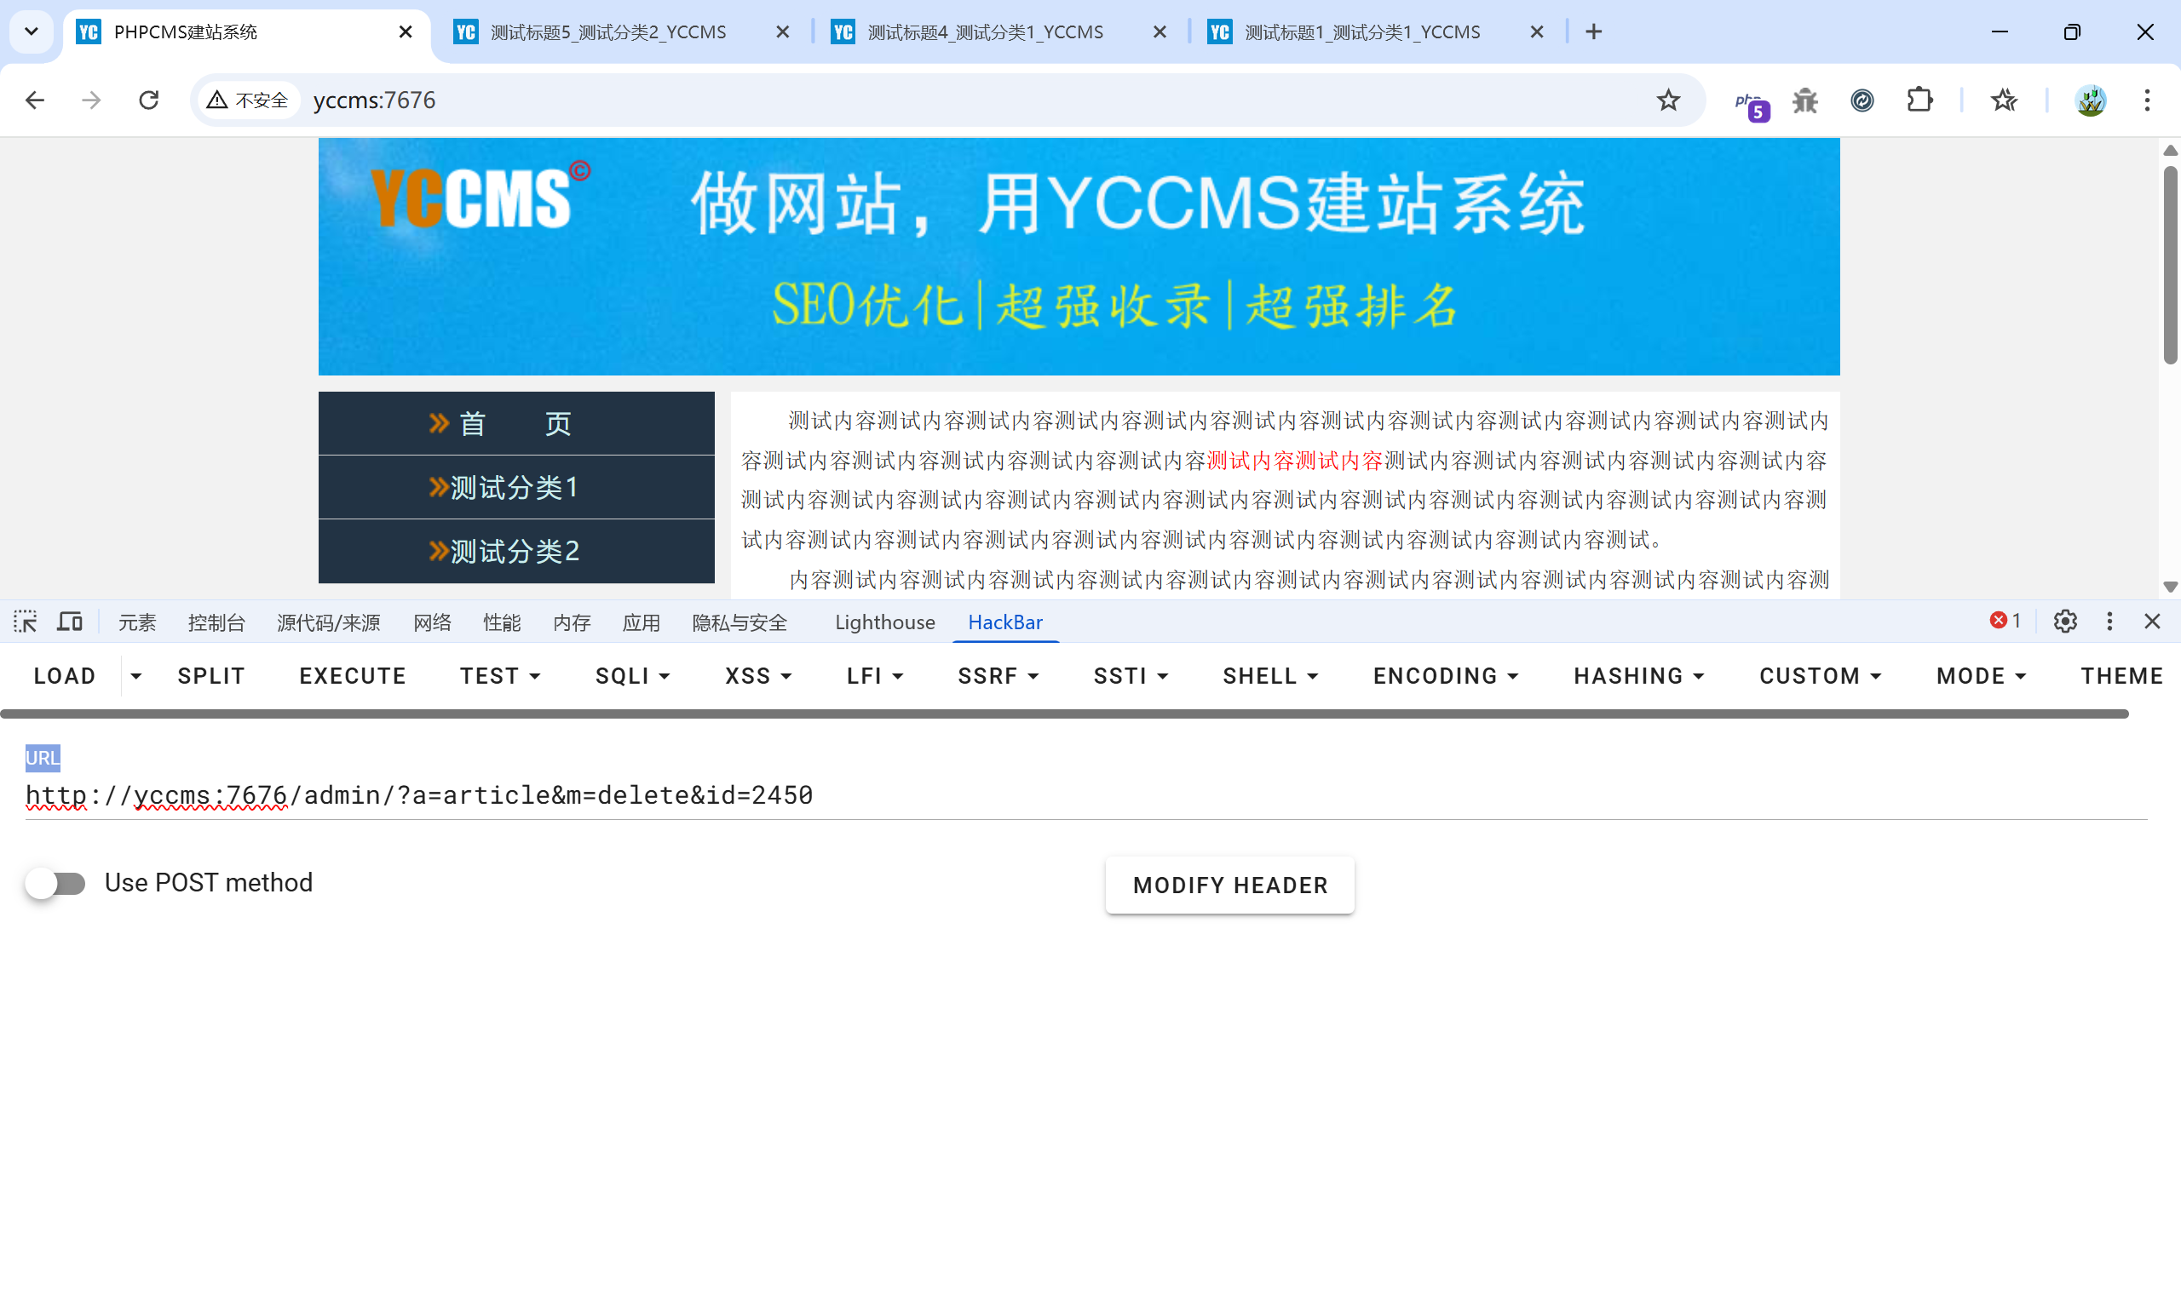
Task: Open the DevTools three-dot more menu
Action: 2109,622
